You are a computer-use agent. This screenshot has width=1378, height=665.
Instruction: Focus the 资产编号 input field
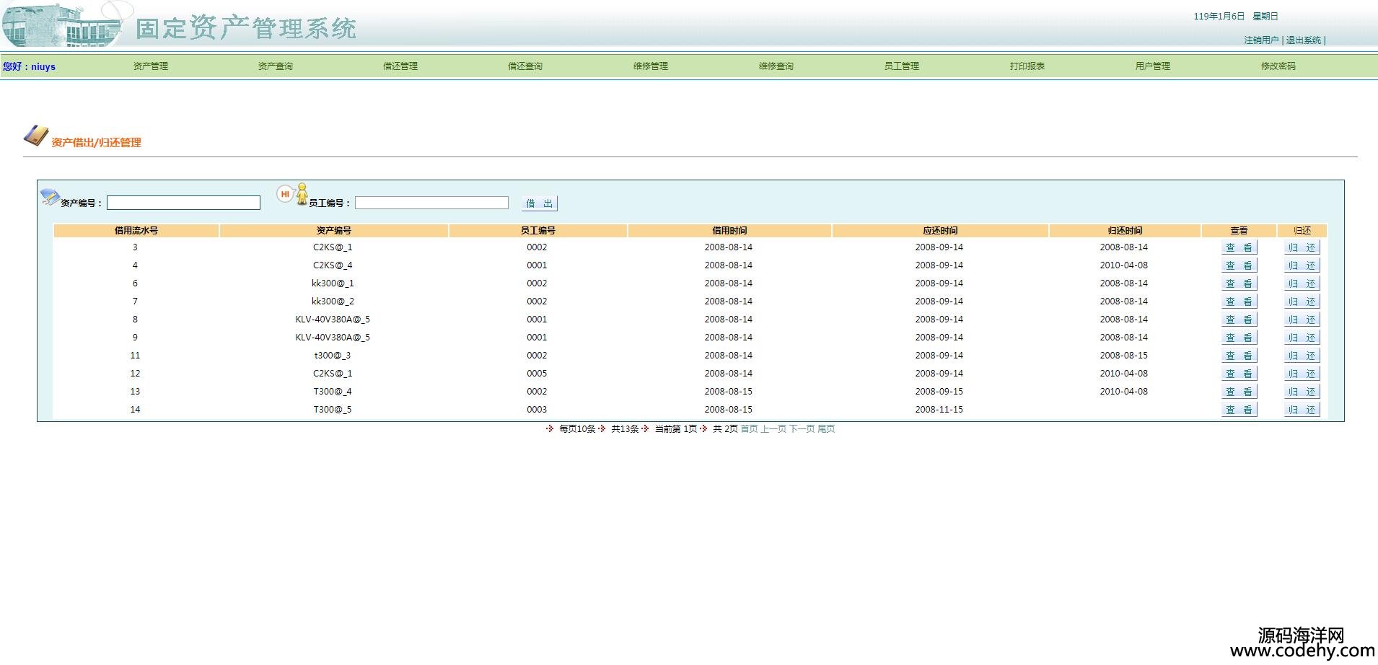click(183, 203)
